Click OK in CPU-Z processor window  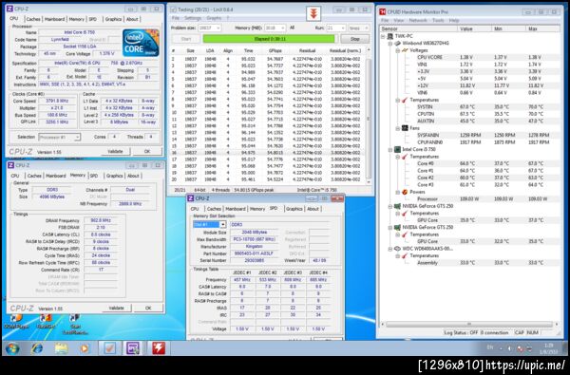click(x=147, y=151)
